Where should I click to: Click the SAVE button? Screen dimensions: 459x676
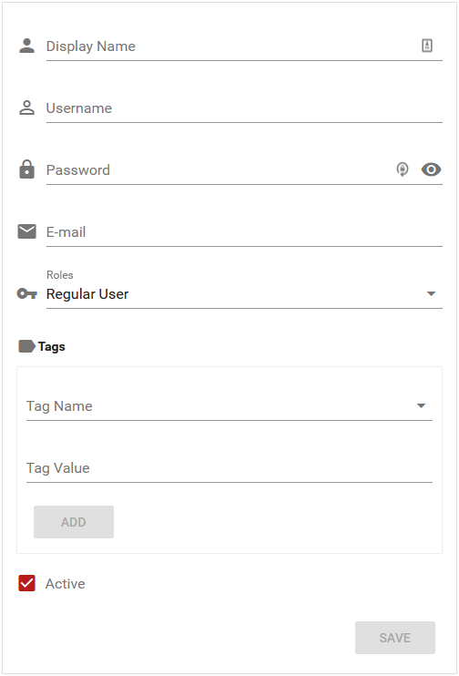[x=394, y=638]
